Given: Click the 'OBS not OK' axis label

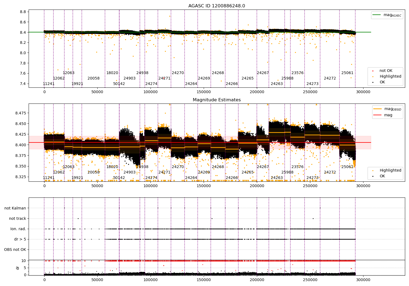Looking at the screenshot, I should click(15, 250).
